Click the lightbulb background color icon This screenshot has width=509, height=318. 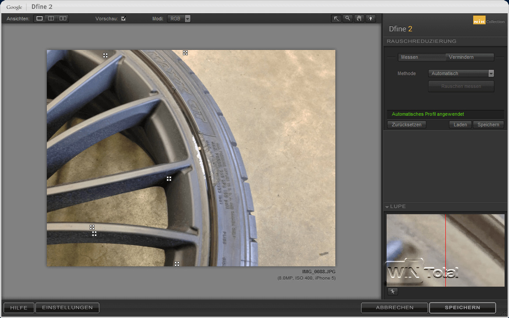pos(371,19)
